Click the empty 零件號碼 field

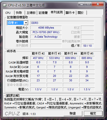click(x=46, y=41)
